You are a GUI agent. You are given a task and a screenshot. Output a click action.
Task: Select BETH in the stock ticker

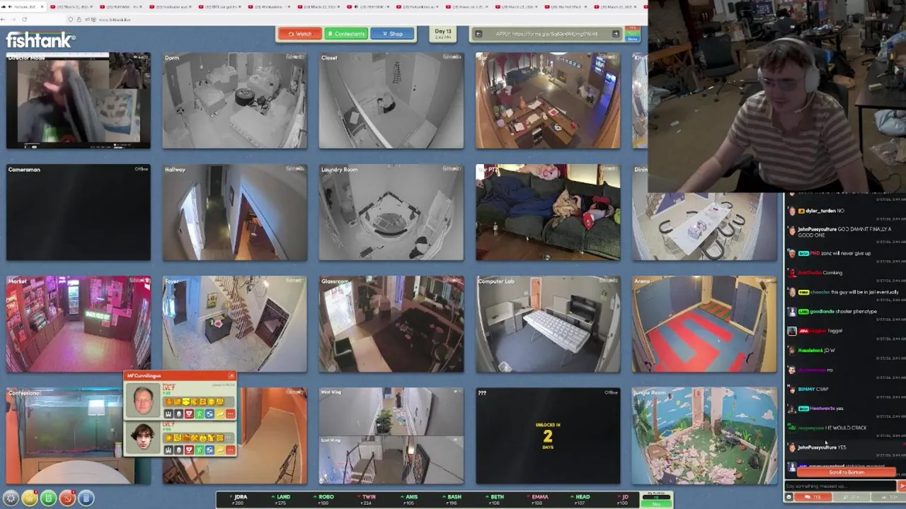495,500
